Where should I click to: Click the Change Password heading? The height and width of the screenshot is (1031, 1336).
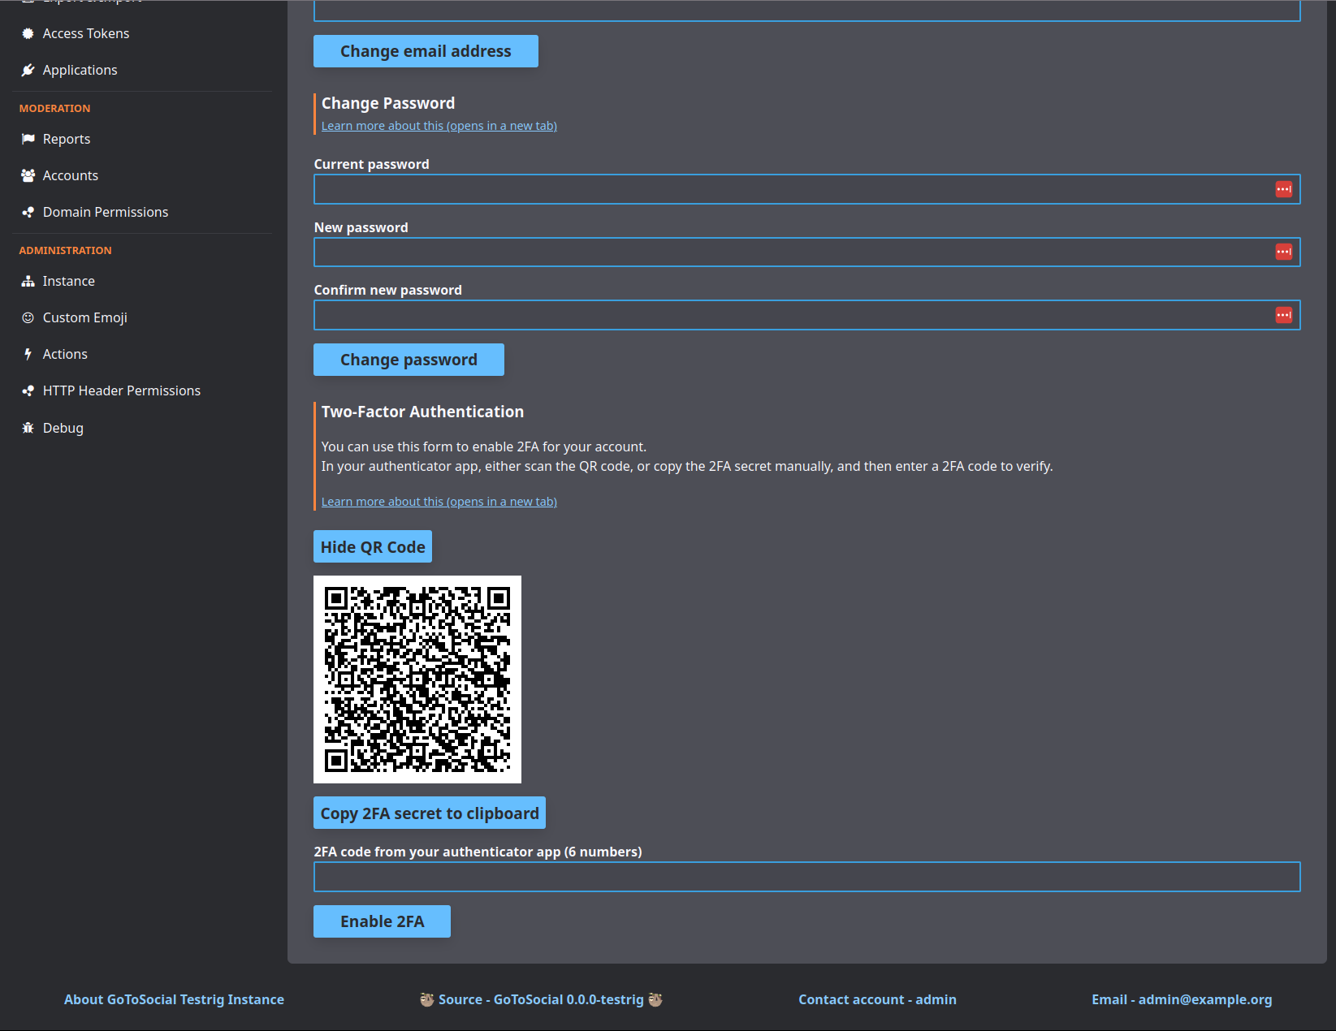pyautogui.click(x=388, y=103)
